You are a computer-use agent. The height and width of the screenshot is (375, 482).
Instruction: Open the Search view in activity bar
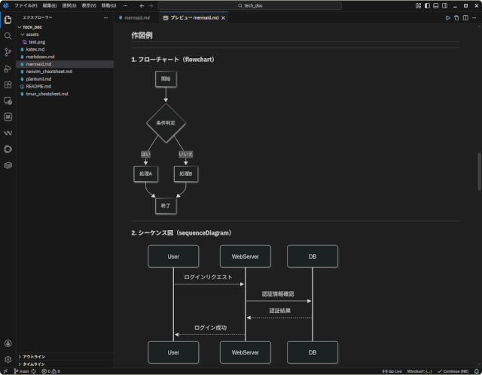(x=8, y=35)
